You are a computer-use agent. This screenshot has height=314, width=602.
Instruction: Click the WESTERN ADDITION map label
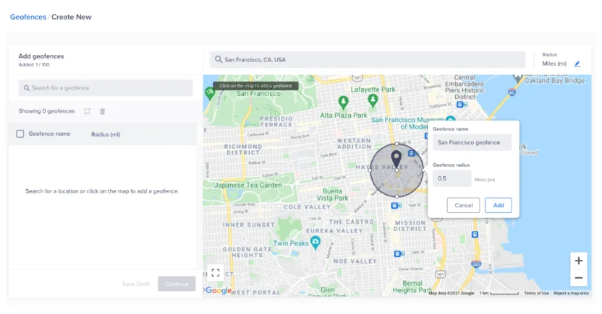coord(354,144)
